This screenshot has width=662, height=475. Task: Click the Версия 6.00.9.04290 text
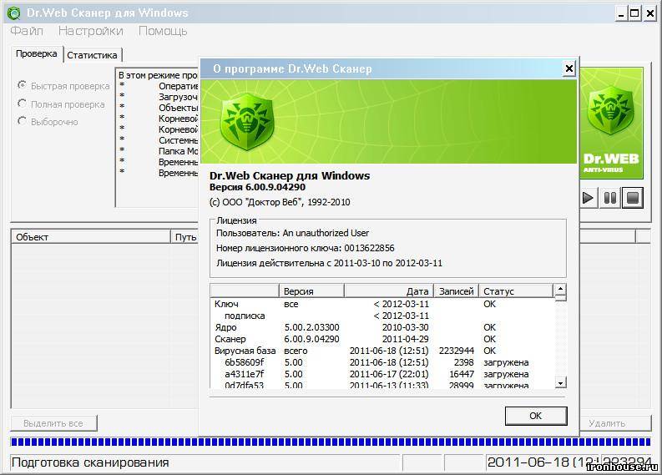[258, 187]
